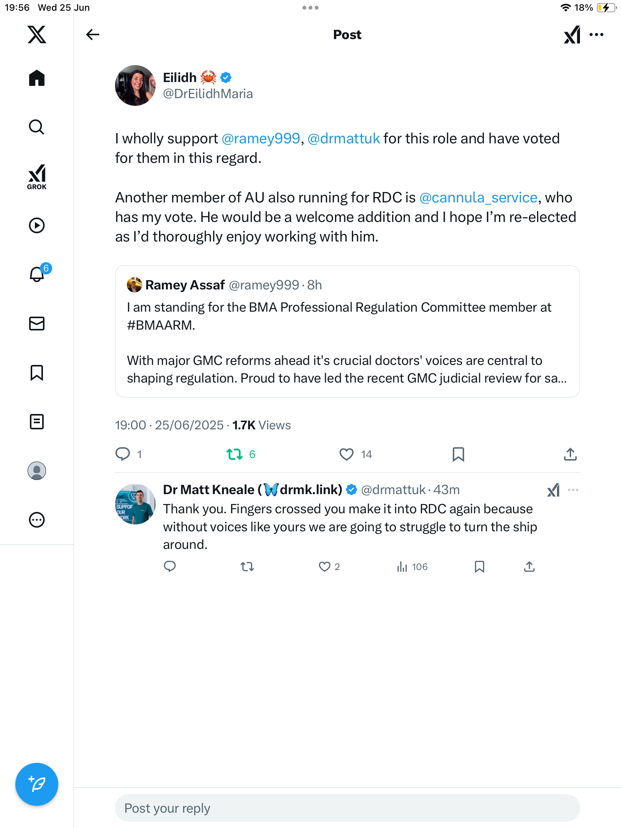Image resolution: width=621 pixels, height=828 pixels.
Task: Go back using the left arrow
Action: (x=93, y=34)
